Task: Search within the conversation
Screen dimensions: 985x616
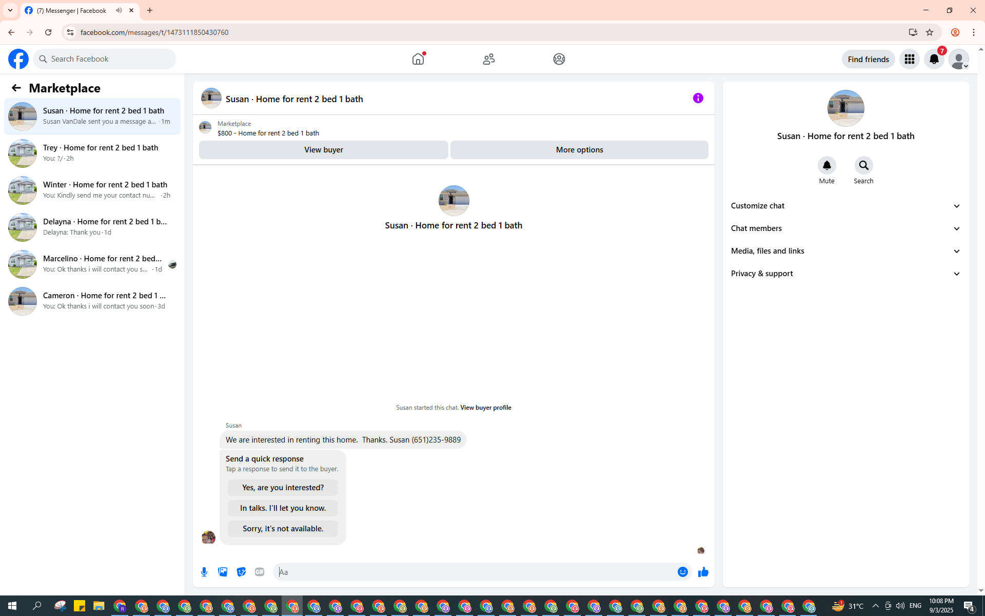Action: [864, 165]
